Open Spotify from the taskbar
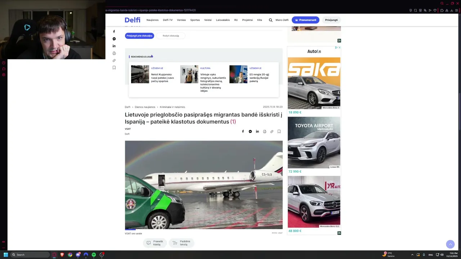This screenshot has height=259, width=461. (x=94, y=255)
